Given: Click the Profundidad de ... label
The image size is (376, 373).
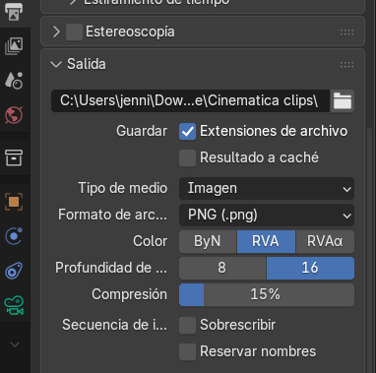Looking at the screenshot, I should [111, 268].
